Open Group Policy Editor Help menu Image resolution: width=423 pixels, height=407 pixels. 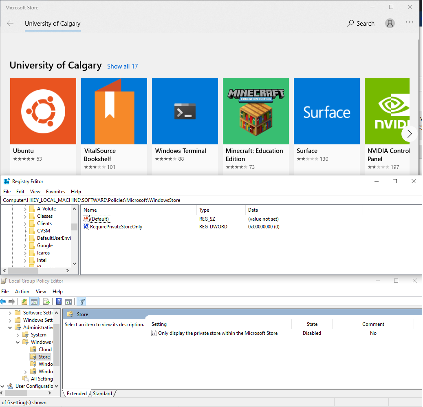57,292
